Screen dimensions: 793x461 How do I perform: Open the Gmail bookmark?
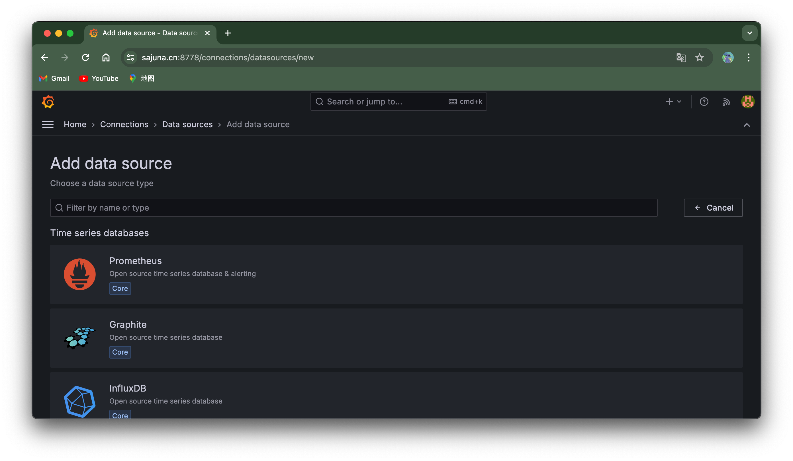coord(54,78)
